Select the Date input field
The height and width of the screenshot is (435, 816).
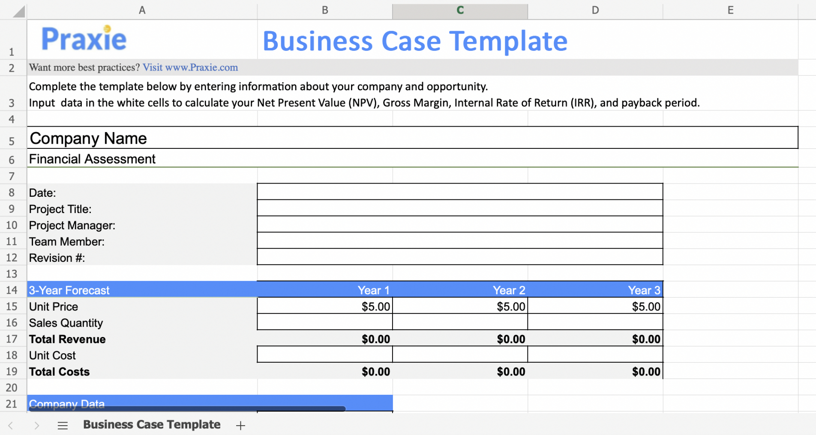(460, 192)
